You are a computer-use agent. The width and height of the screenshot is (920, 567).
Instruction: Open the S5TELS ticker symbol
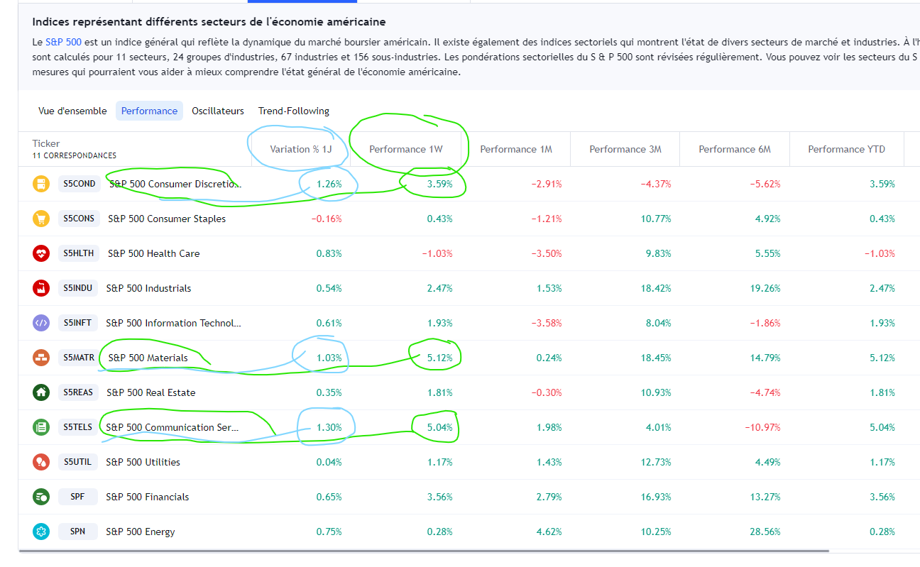click(x=78, y=427)
